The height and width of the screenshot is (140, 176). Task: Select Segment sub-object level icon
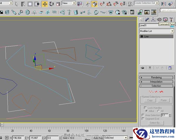pos(156,92)
